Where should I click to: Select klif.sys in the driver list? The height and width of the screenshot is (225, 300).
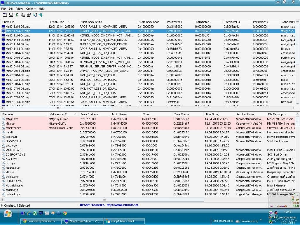10,124
